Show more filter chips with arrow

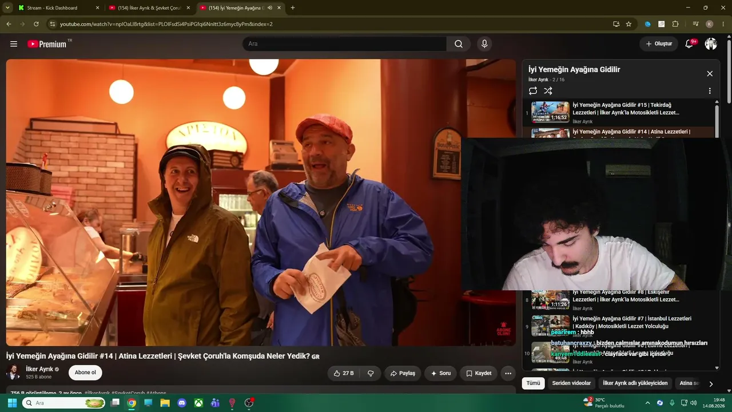coord(711,383)
